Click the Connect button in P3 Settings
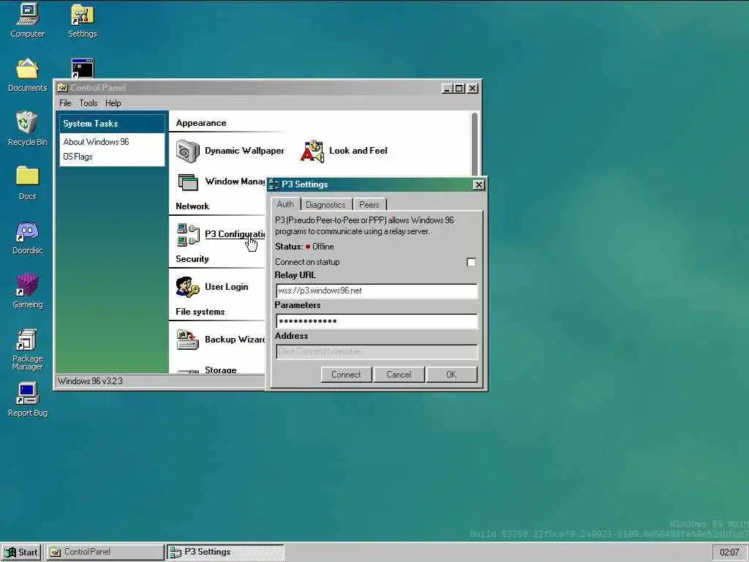 pyautogui.click(x=346, y=375)
